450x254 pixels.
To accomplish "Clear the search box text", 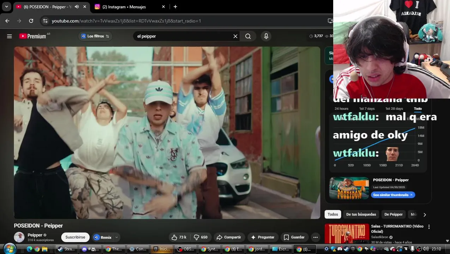I will pos(235,36).
